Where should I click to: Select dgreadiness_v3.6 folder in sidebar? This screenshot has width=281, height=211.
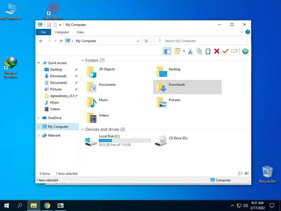coord(62,96)
